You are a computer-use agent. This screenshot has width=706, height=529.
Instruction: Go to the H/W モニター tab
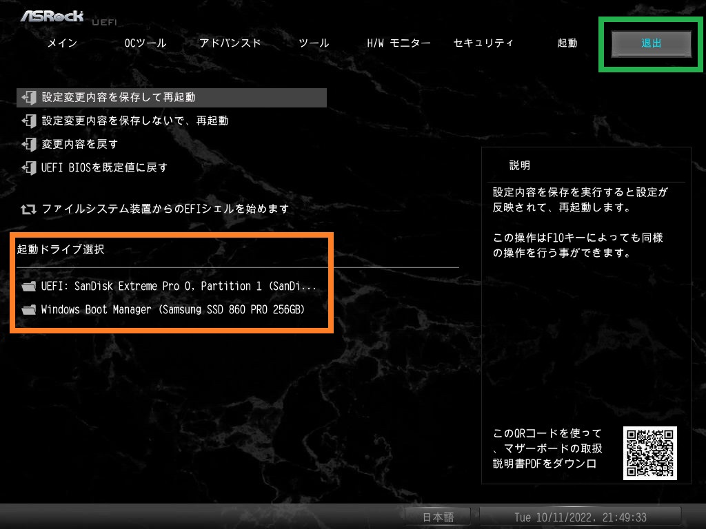pos(399,43)
